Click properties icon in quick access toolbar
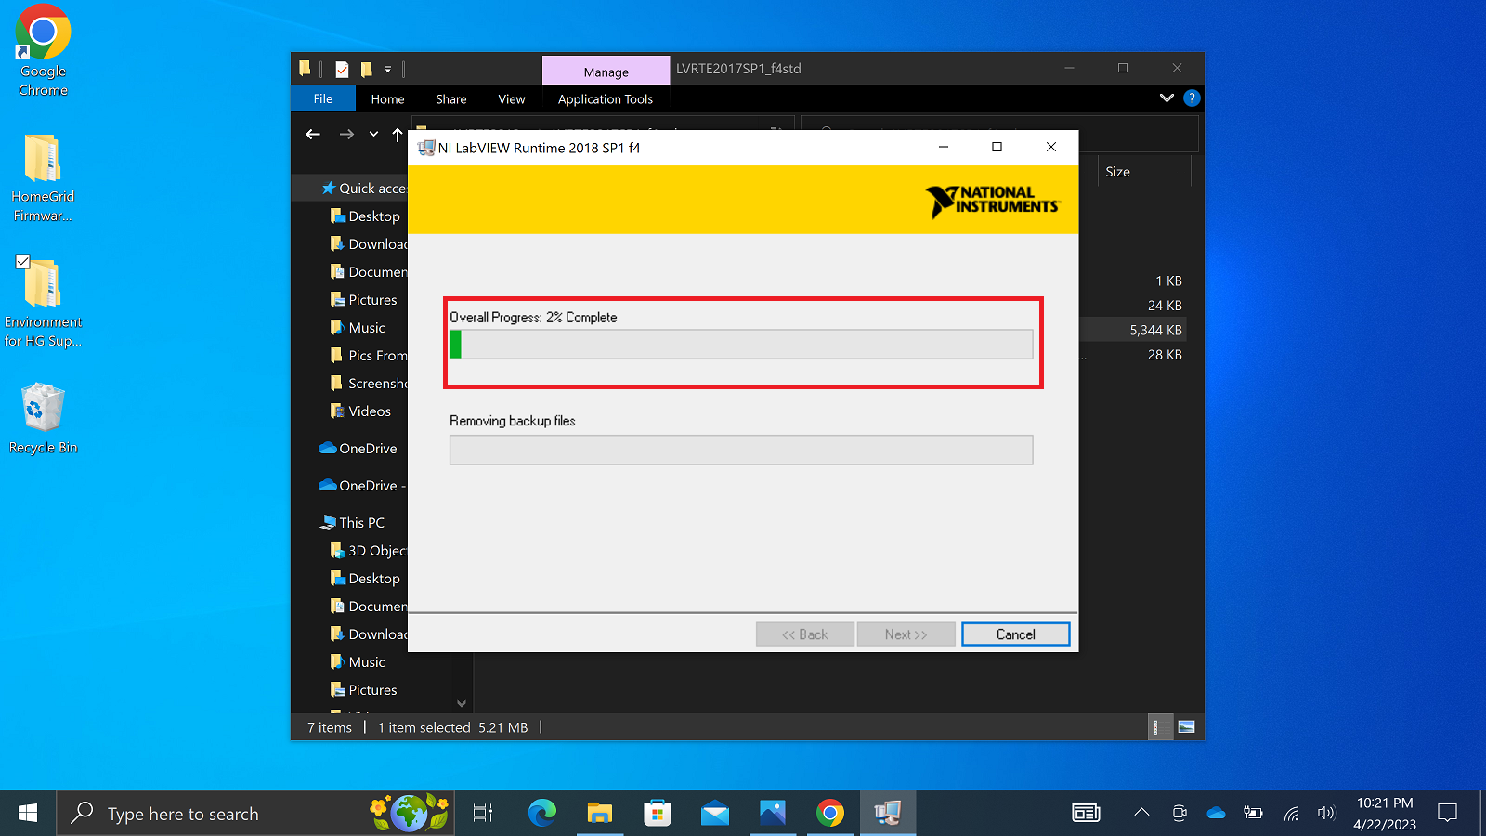This screenshot has height=836, width=1486. pos(342,69)
